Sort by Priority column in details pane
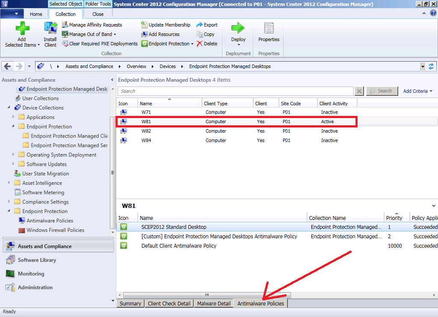Image resolution: width=438 pixels, height=317 pixels. click(397, 218)
